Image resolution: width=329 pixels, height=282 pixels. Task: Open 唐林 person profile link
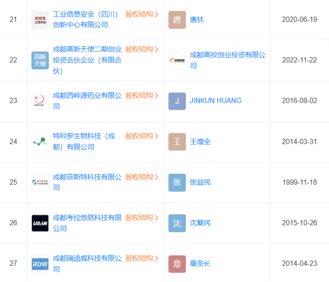click(x=197, y=20)
